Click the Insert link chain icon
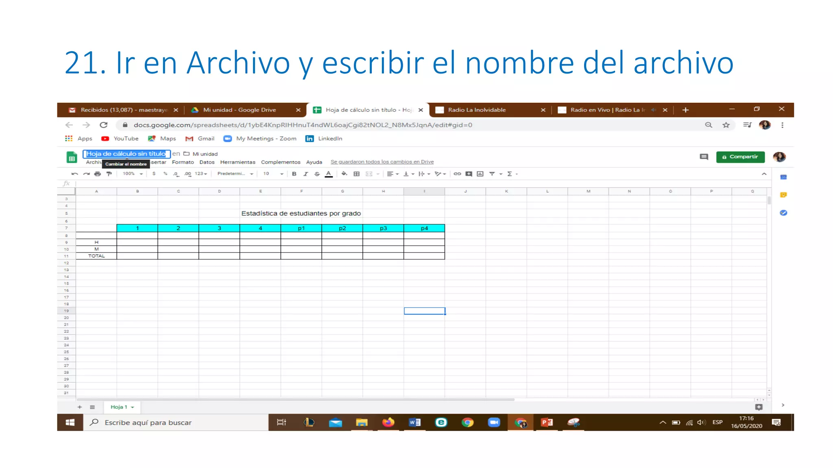This screenshot has width=833, height=468. [457, 174]
